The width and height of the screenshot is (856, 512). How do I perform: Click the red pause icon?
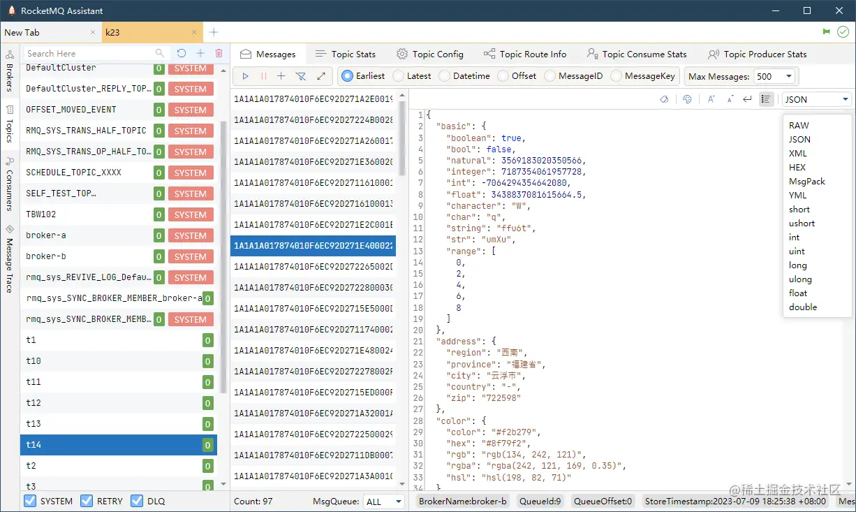263,76
